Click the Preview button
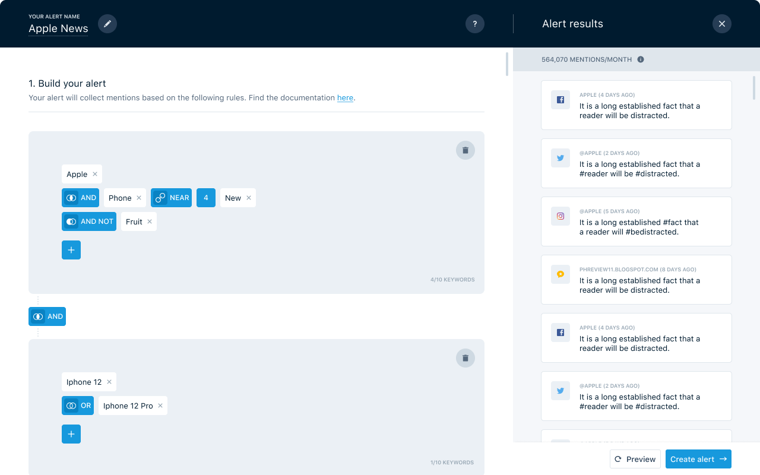 pyautogui.click(x=635, y=459)
